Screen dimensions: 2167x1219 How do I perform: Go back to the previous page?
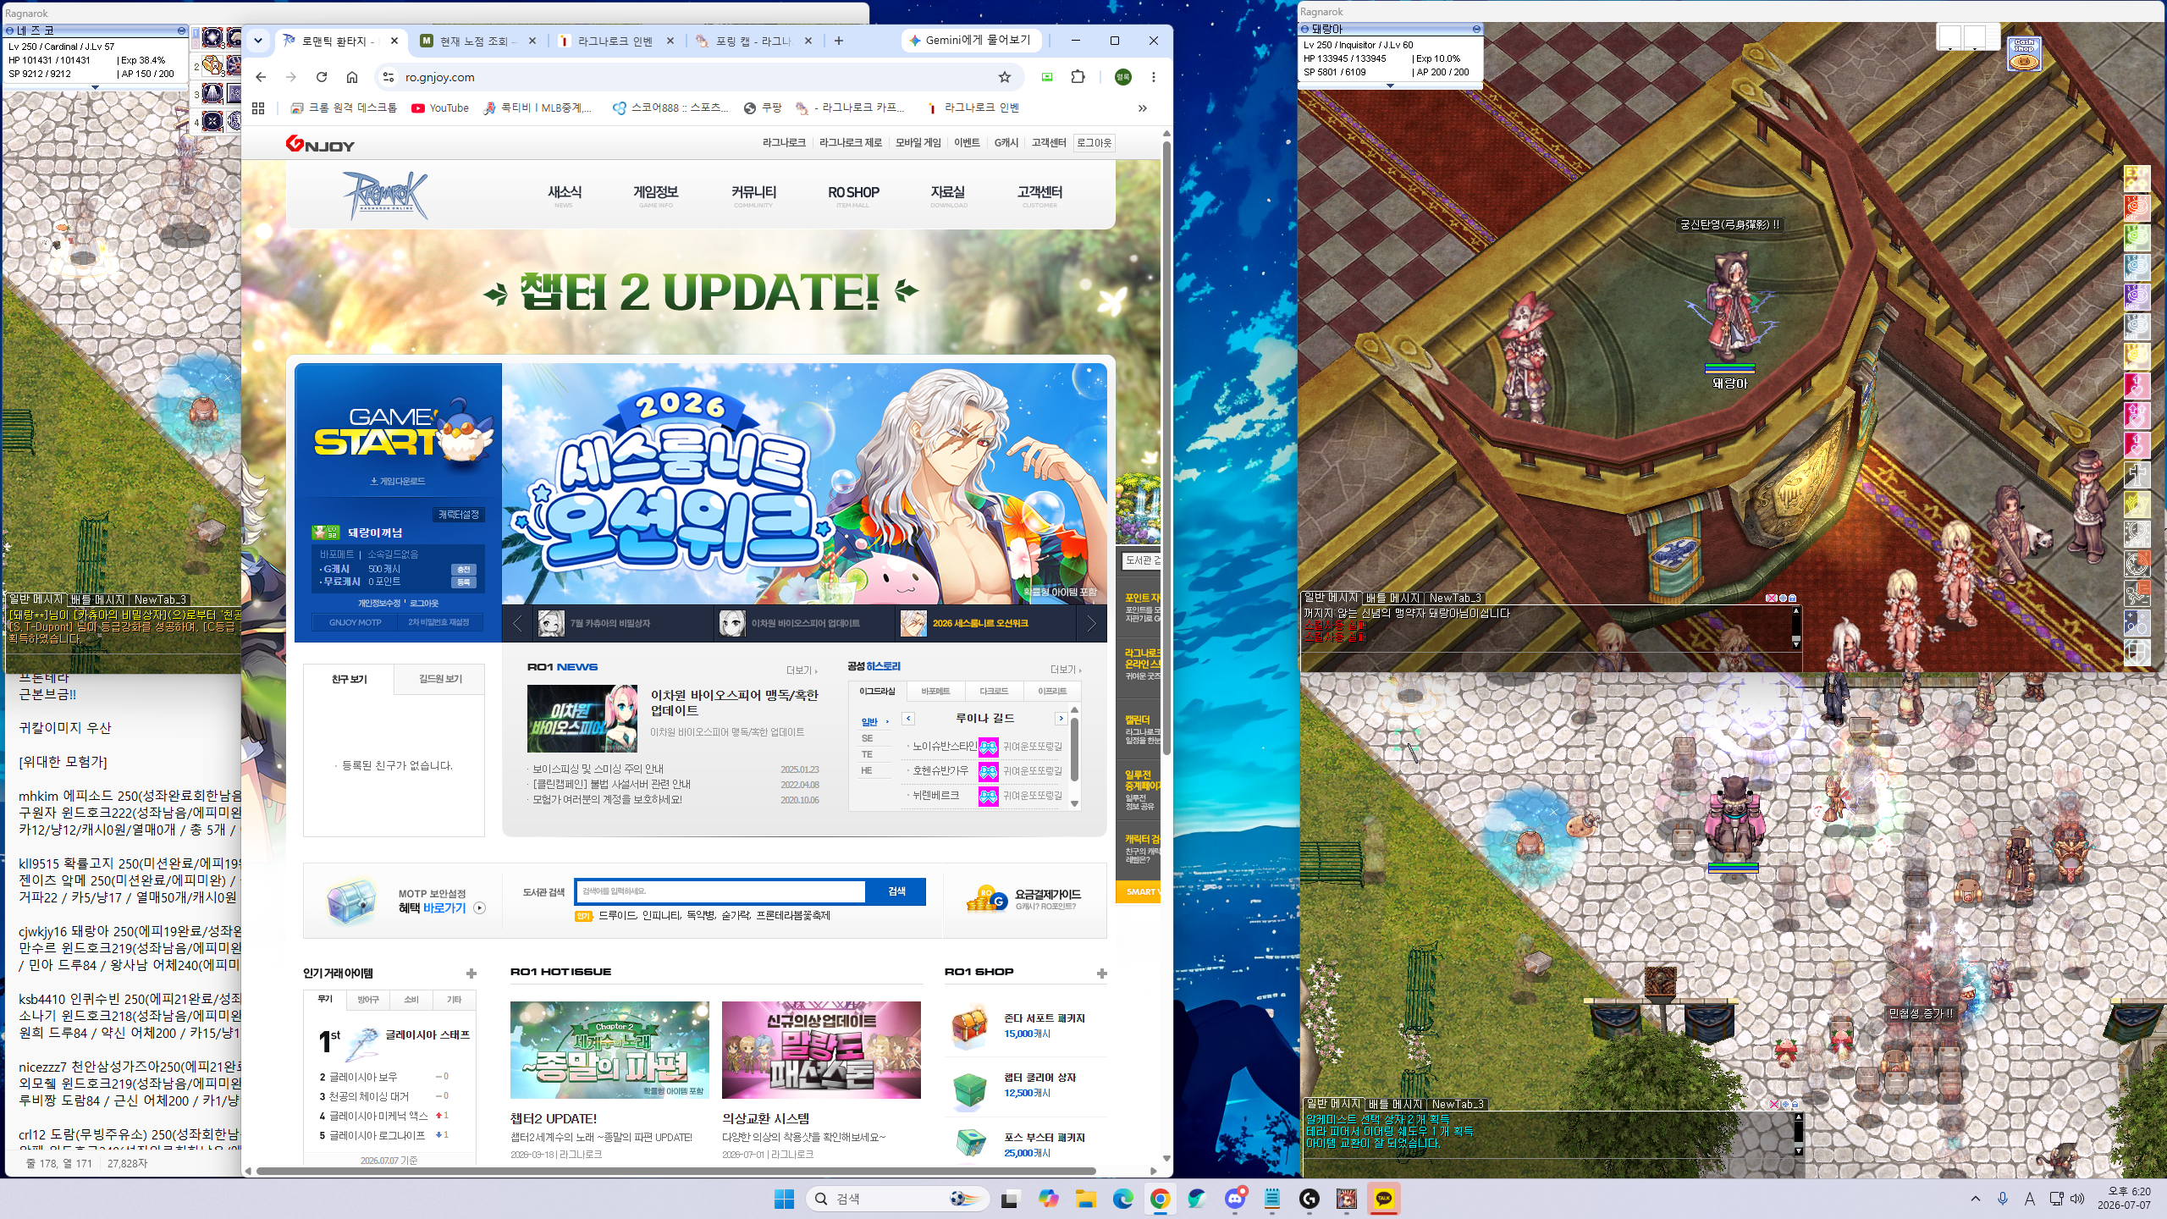pos(261,77)
